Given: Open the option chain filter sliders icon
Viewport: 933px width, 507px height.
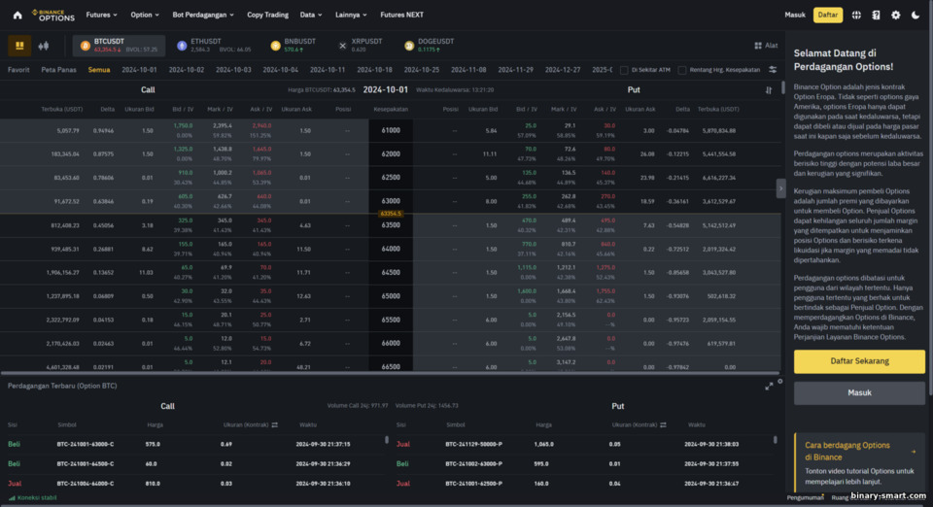Looking at the screenshot, I should click(x=773, y=70).
